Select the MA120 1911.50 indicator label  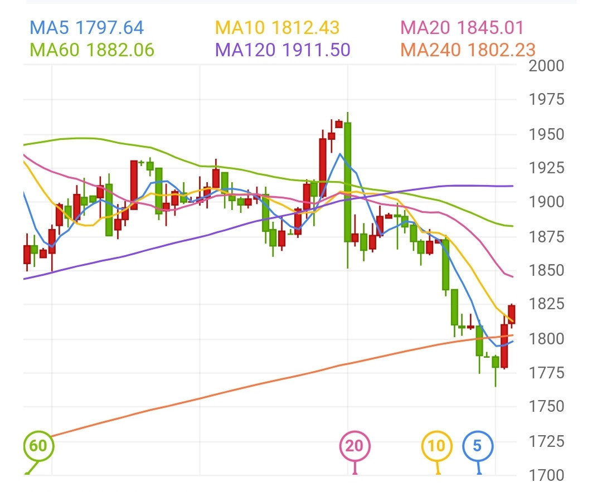point(283,50)
